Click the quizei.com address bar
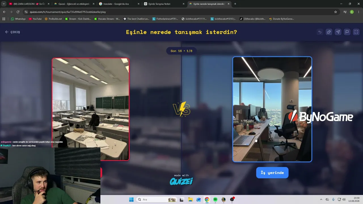Screen dimensions: 363x204 point(181,12)
